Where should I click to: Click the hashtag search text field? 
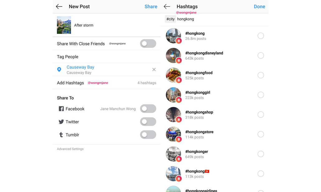coord(218,19)
